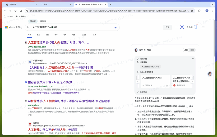Screen dimensions: 217x137
Task: Switch Doubao AI panel to 脑图 view
Action: (x=192, y=50)
